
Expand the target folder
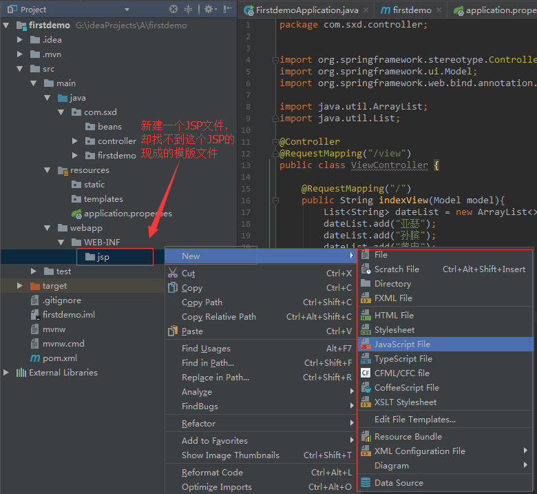coord(20,285)
